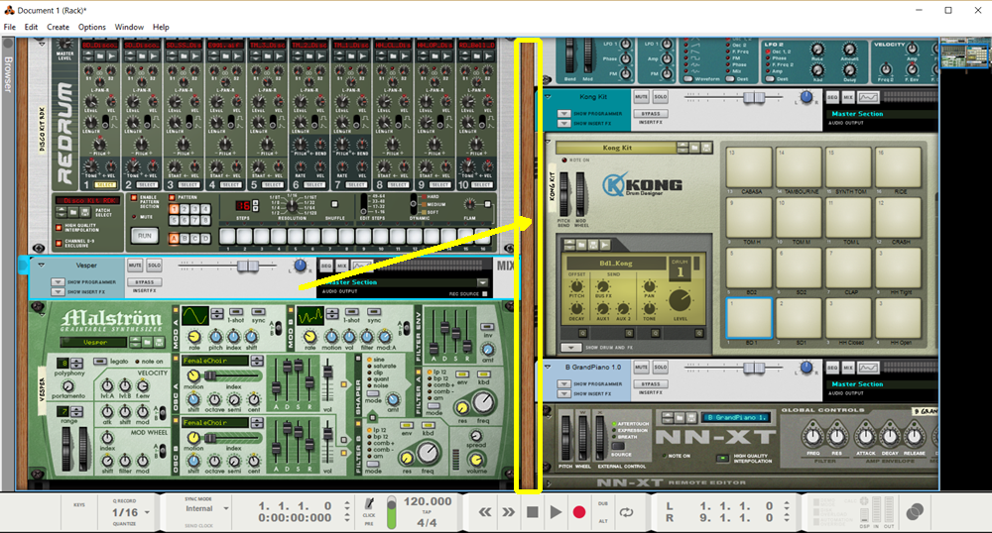This screenshot has height=533, width=992.
Task: Click the Redrum RUN button
Action: 145,236
